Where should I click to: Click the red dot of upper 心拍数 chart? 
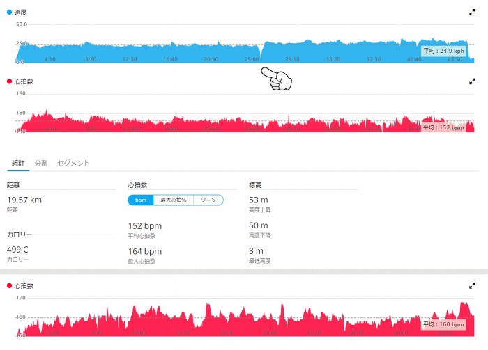9,81
